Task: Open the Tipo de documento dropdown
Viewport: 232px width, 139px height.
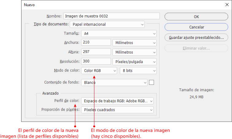Action: point(107,24)
